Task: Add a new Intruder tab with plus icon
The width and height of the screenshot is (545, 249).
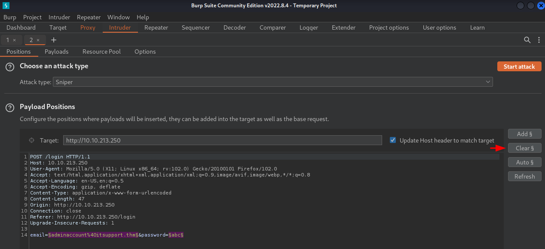Action: point(54,40)
